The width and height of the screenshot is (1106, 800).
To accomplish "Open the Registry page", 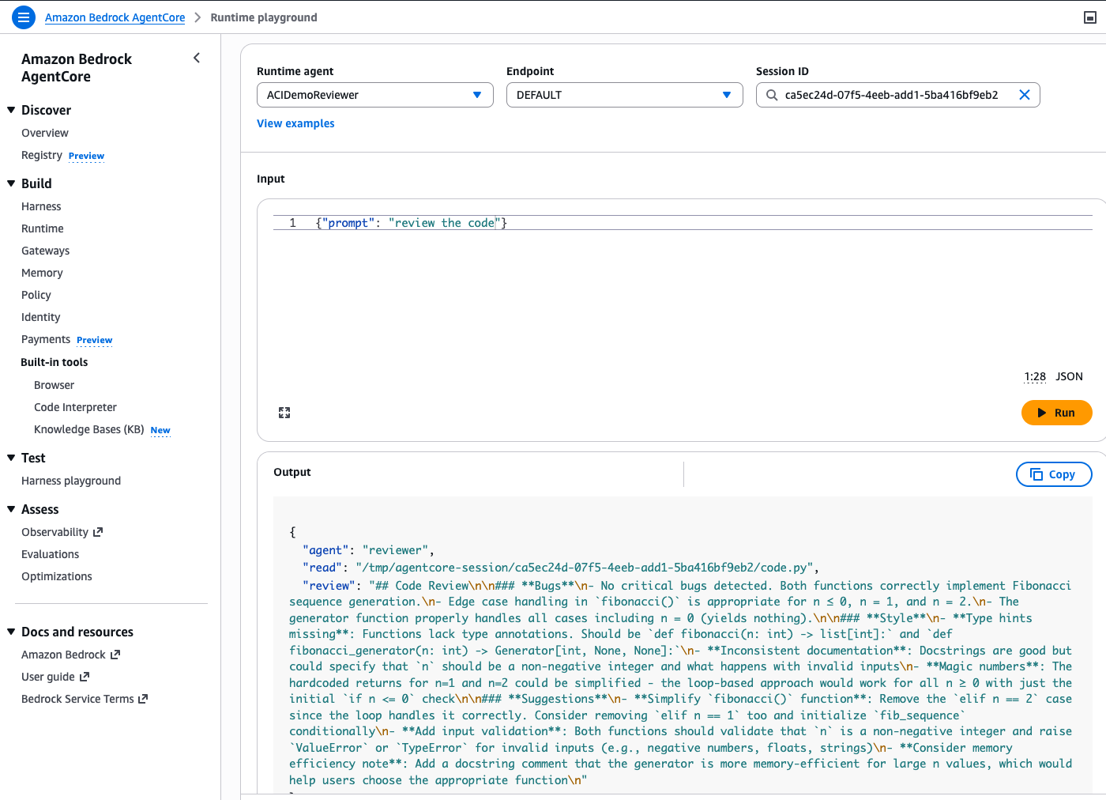I will pyautogui.click(x=42, y=155).
